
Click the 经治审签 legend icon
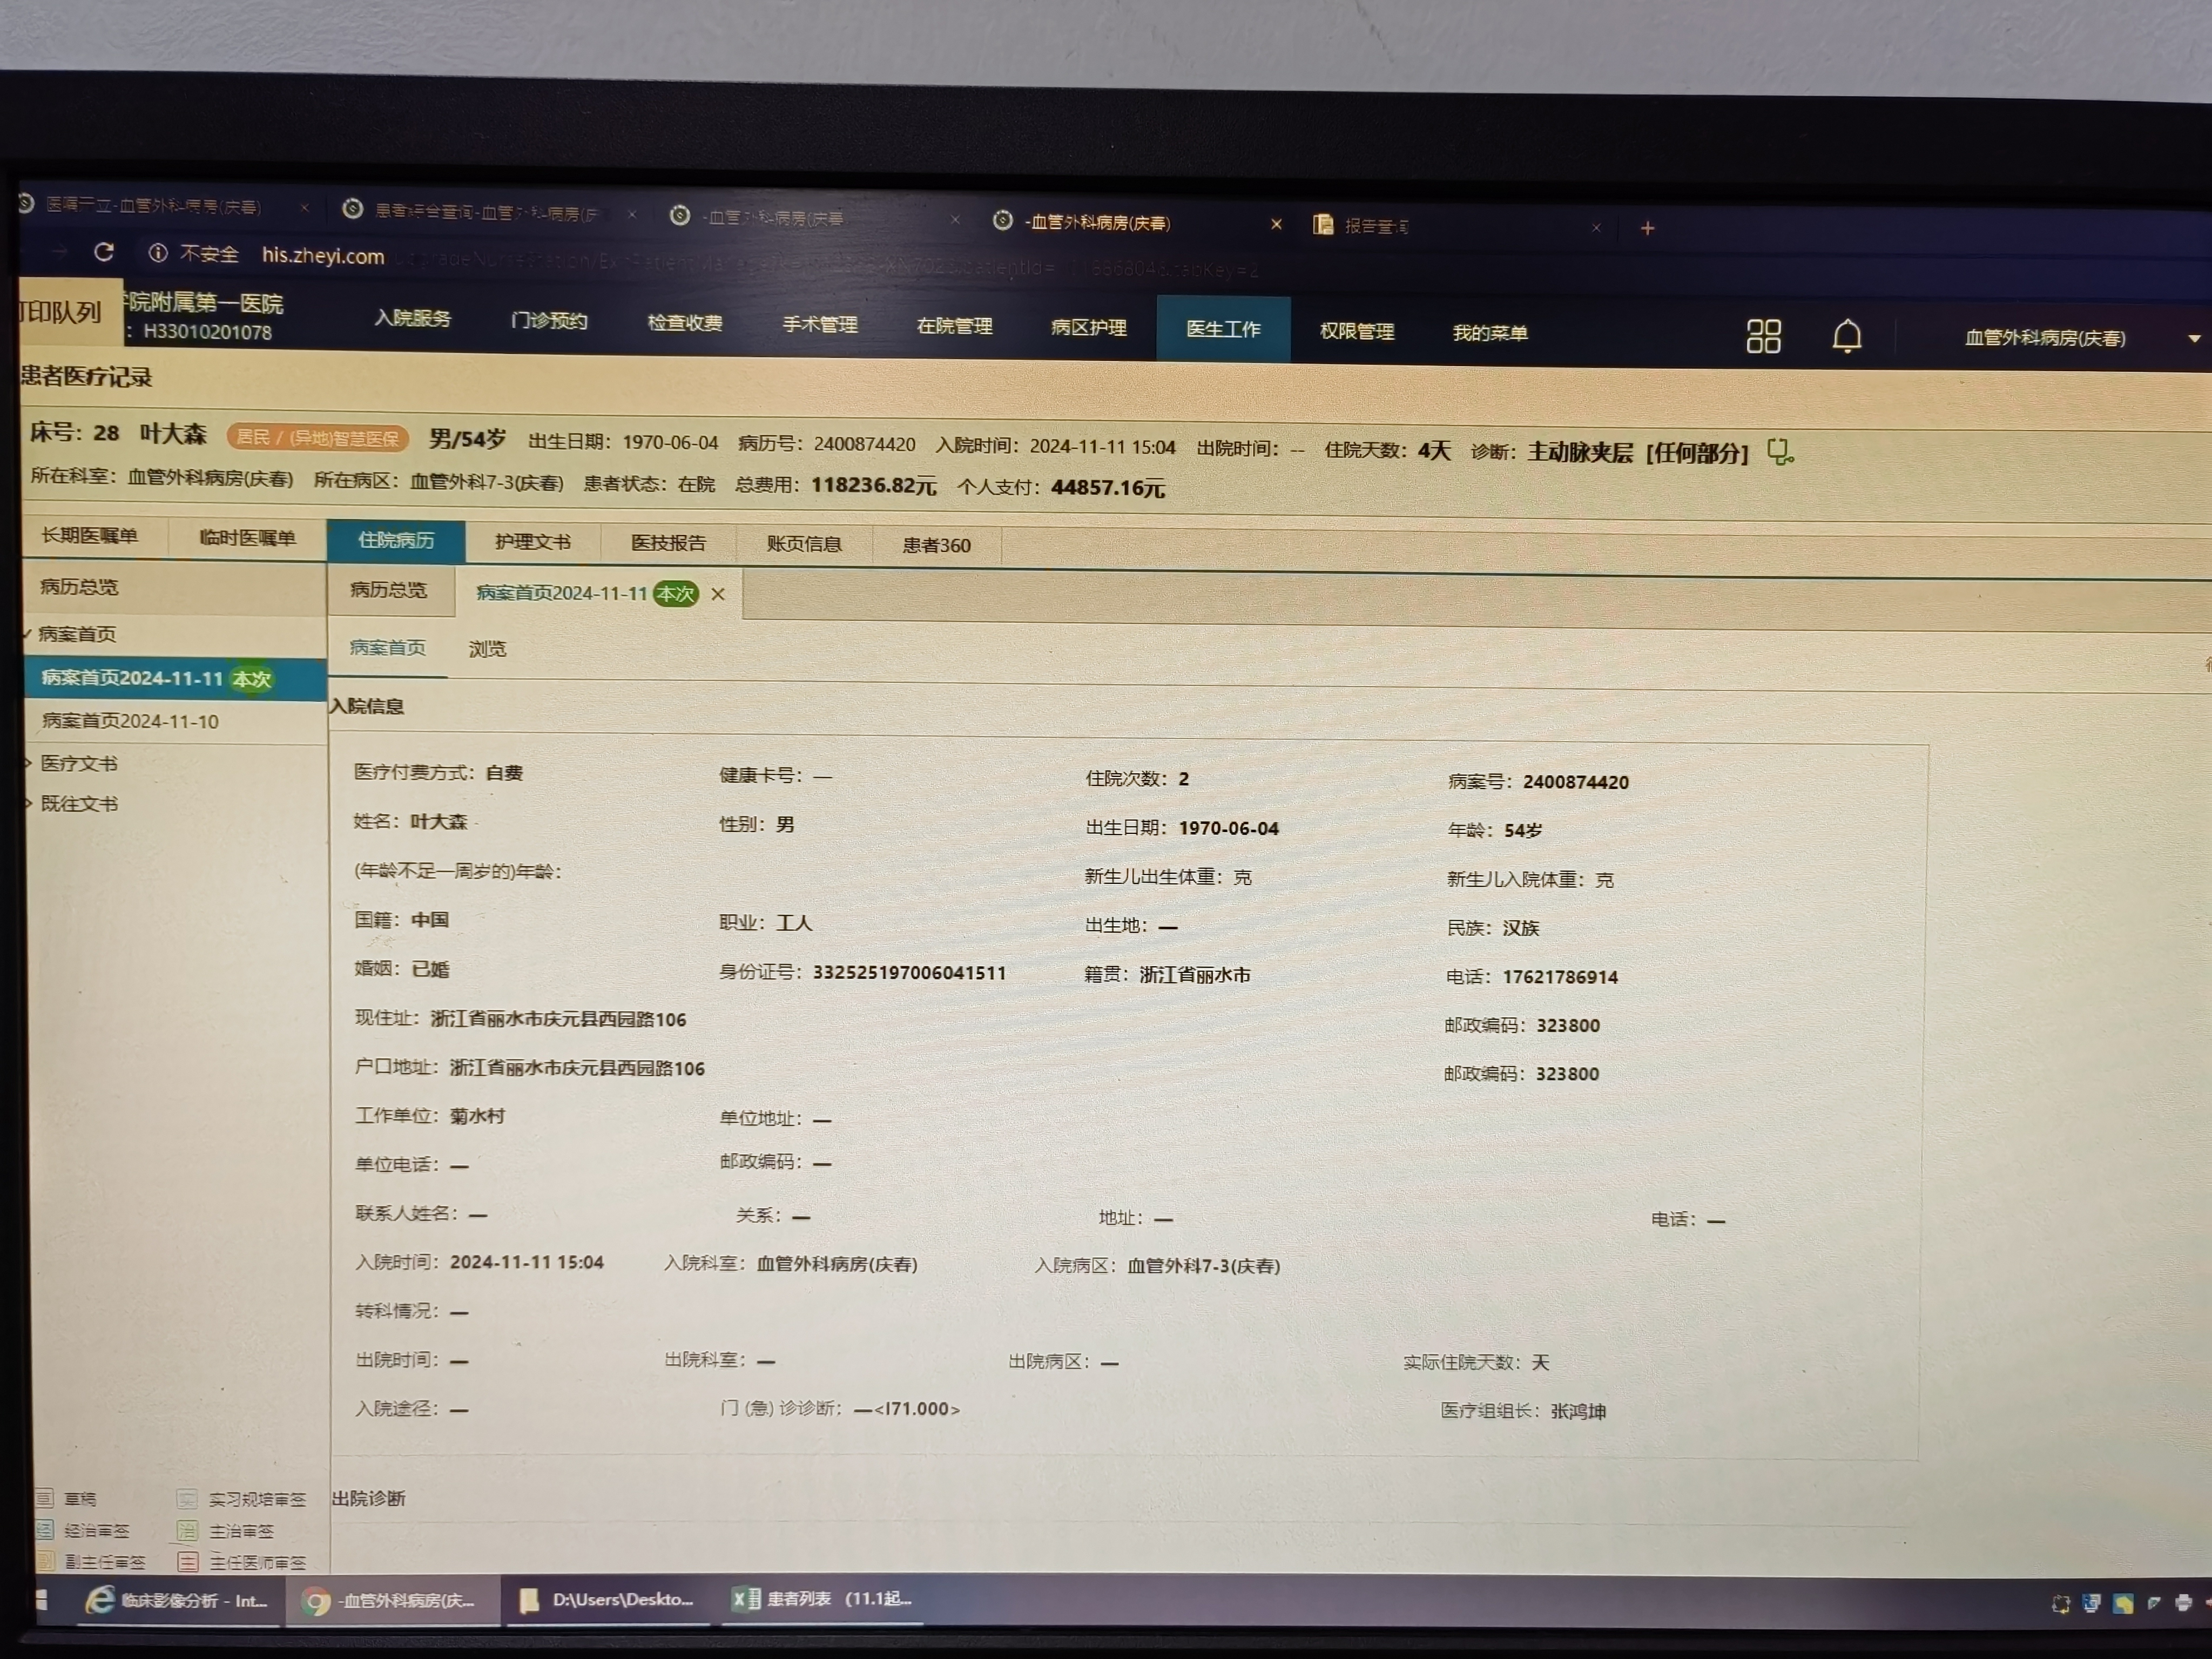click(44, 1530)
